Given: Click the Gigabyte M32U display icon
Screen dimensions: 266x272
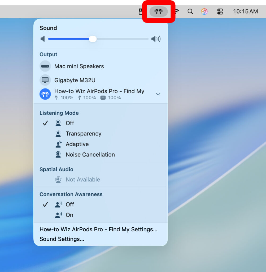Looking at the screenshot, I should 45,80.
